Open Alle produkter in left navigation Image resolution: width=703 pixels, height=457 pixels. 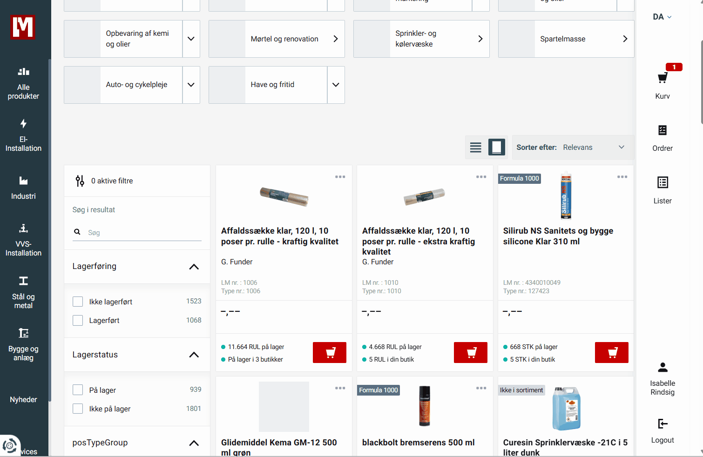point(23,84)
